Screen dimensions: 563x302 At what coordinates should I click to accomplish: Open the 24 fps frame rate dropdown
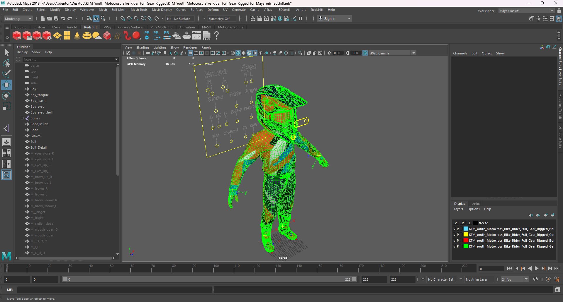coord(515,279)
